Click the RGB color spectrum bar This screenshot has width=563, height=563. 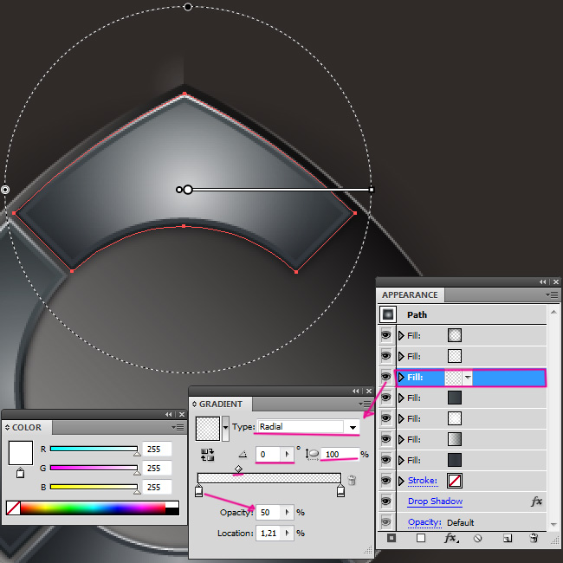[x=93, y=508]
